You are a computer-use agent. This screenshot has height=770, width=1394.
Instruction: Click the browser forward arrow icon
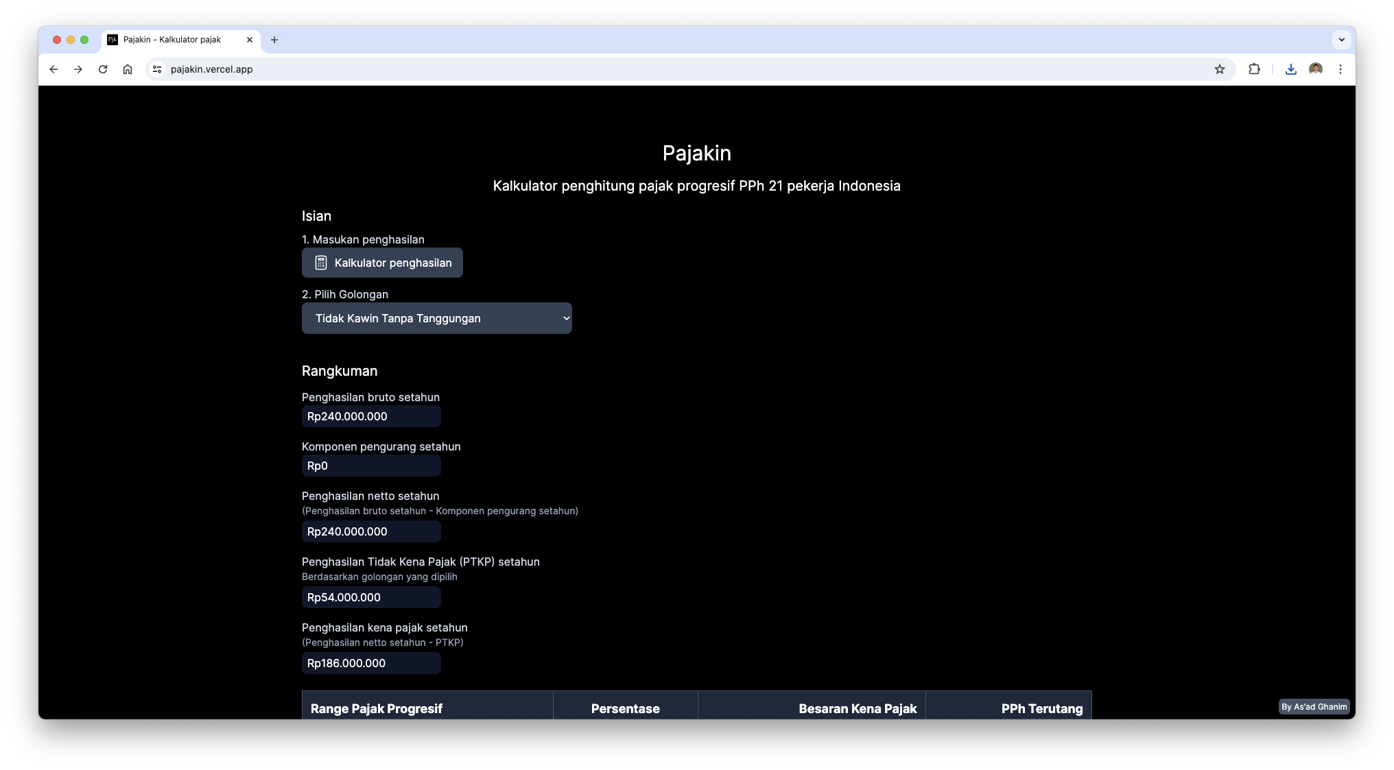78,69
